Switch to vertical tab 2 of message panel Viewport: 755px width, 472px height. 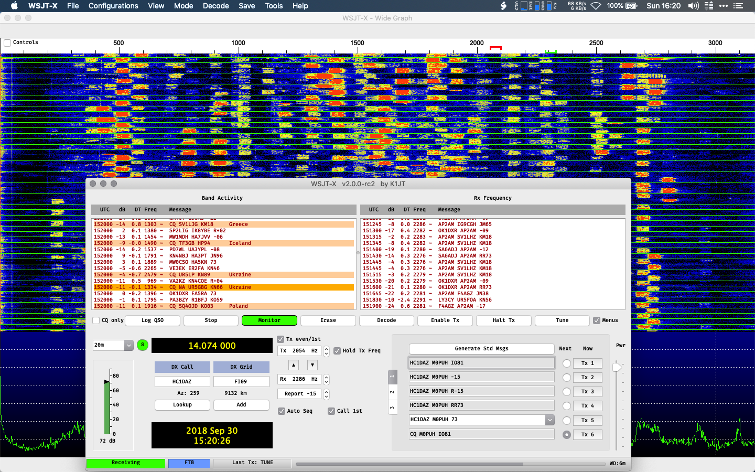pyautogui.click(x=392, y=392)
